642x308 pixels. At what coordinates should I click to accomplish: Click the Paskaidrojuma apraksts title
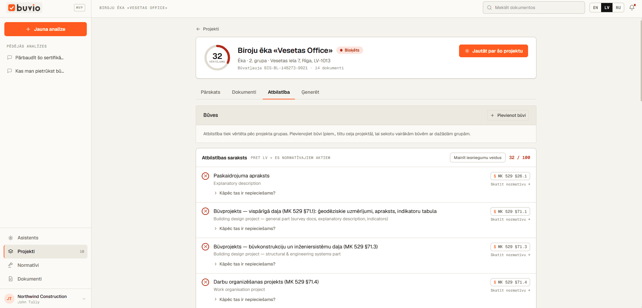(241, 176)
